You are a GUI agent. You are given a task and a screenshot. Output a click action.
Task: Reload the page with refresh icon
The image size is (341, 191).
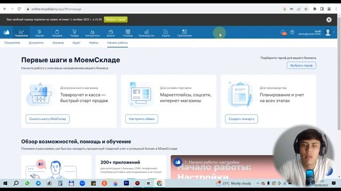[19, 9]
